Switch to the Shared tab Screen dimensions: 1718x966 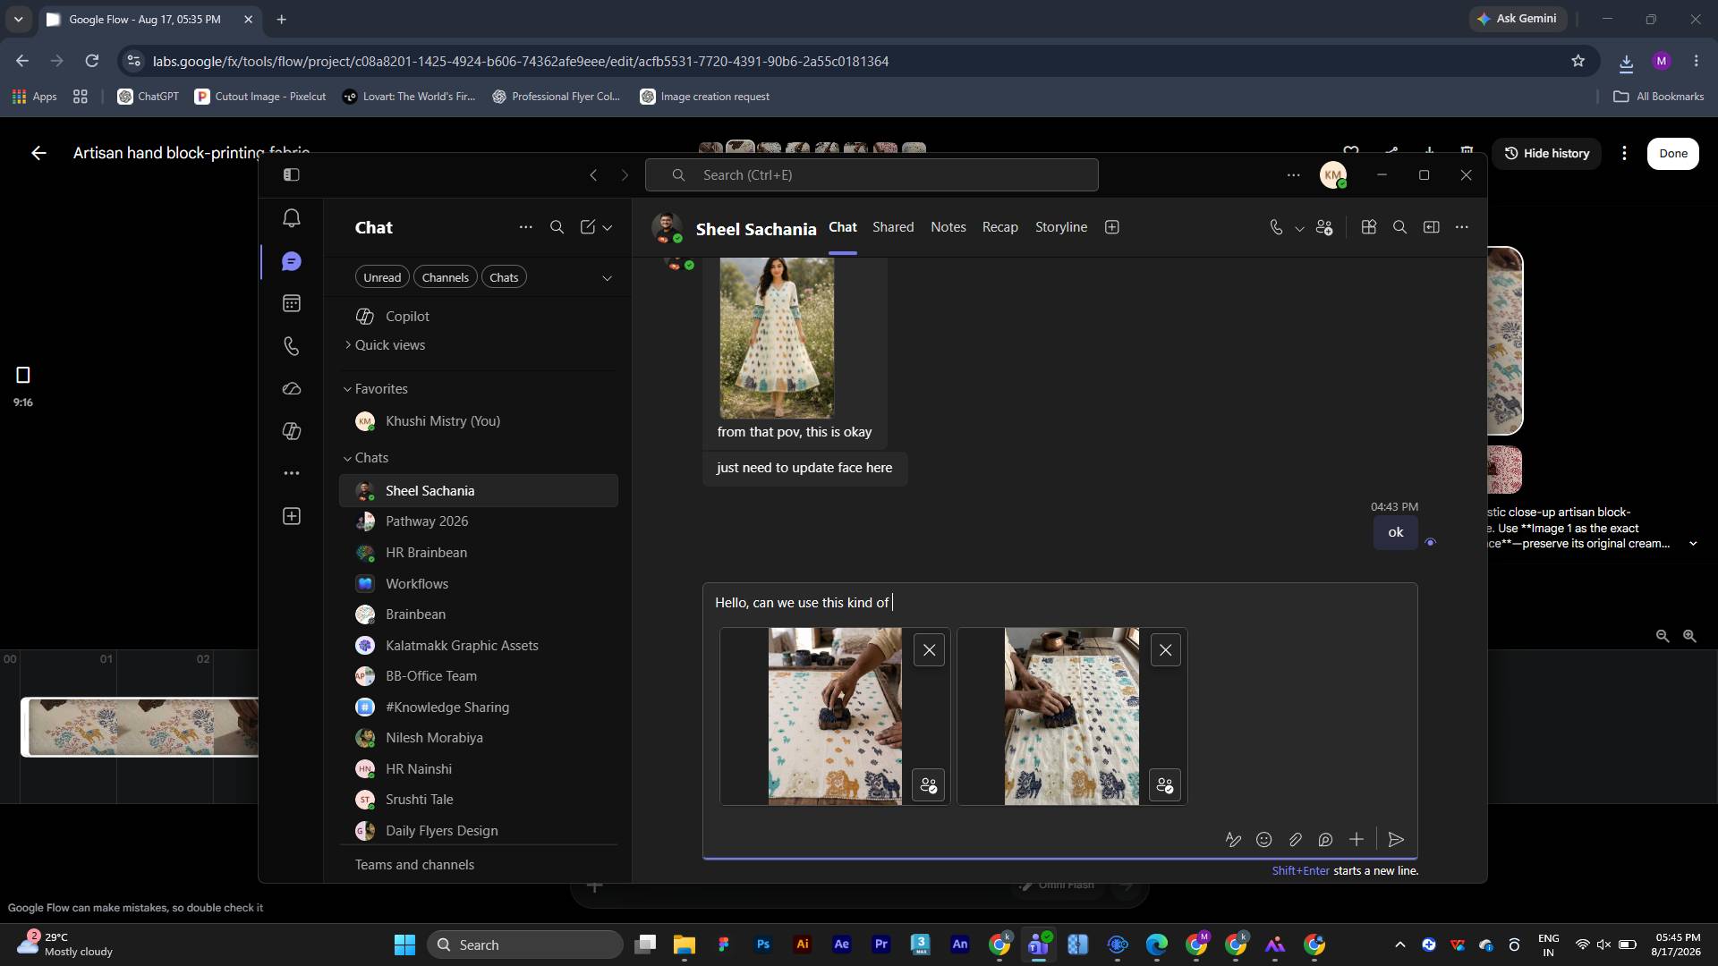[x=893, y=227]
